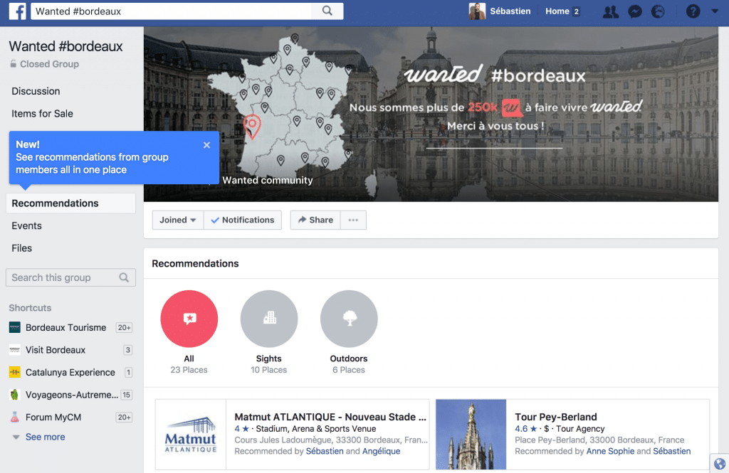Open Bordeaux Tourisme shortcut icon

(x=15, y=328)
